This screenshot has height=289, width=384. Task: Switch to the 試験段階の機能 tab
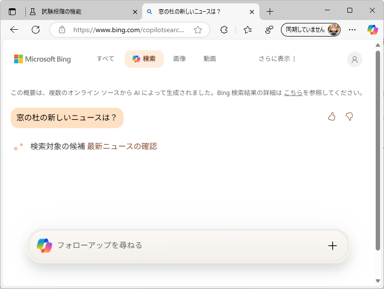(82, 12)
